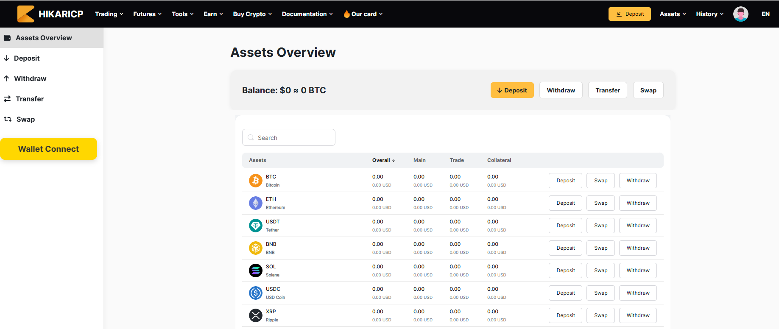
Task: Open the History menu in top bar
Action: [x=709, y=14]
